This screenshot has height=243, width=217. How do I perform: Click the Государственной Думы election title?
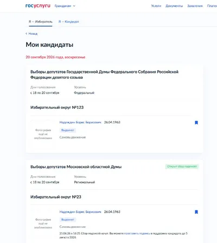pos(104,74)
